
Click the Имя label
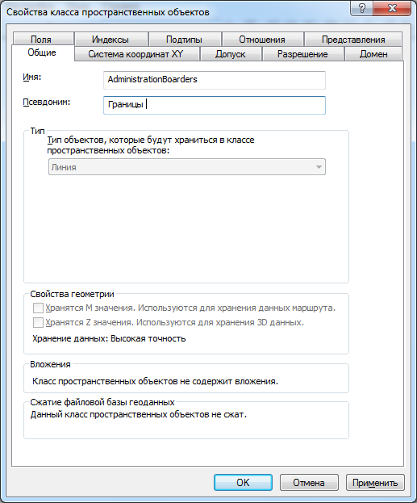coord(32,78)
